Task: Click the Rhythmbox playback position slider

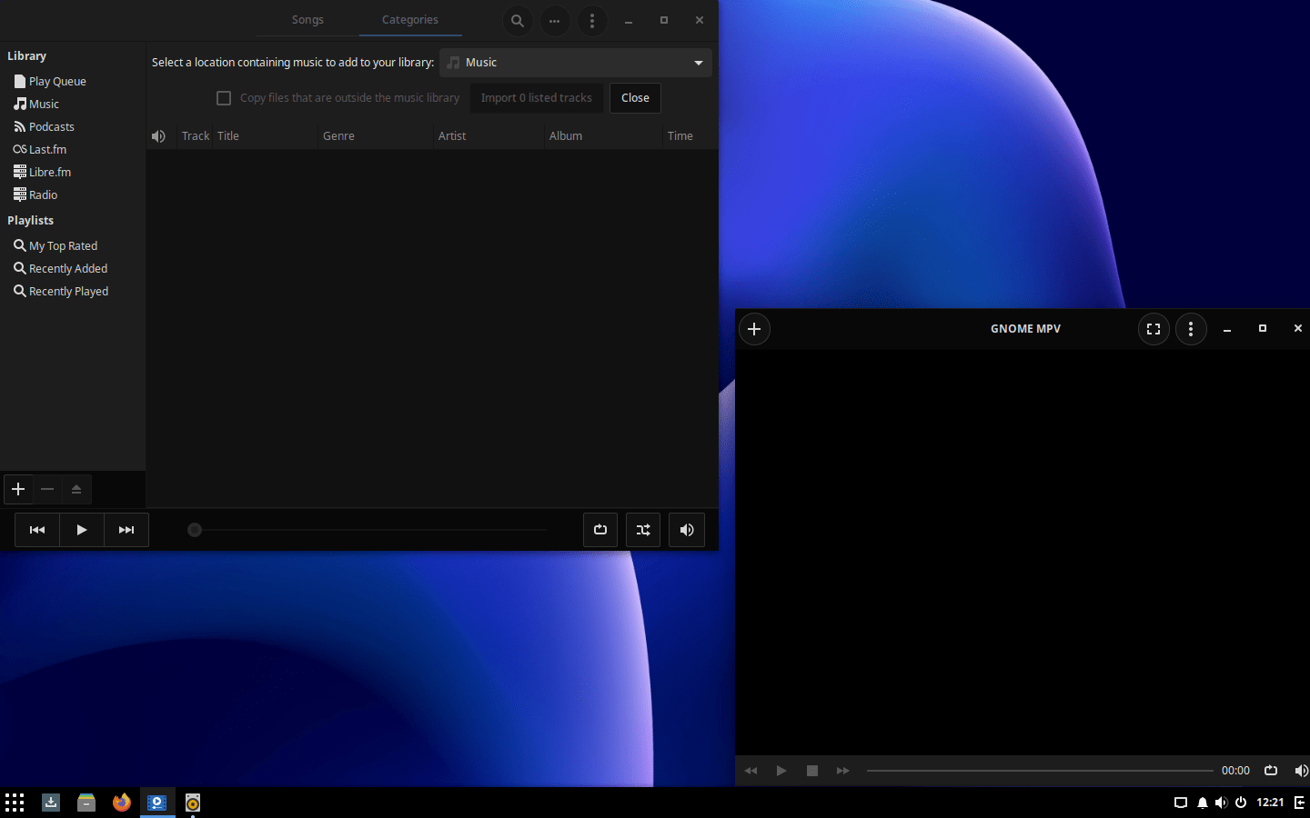Action: [368, 530]
